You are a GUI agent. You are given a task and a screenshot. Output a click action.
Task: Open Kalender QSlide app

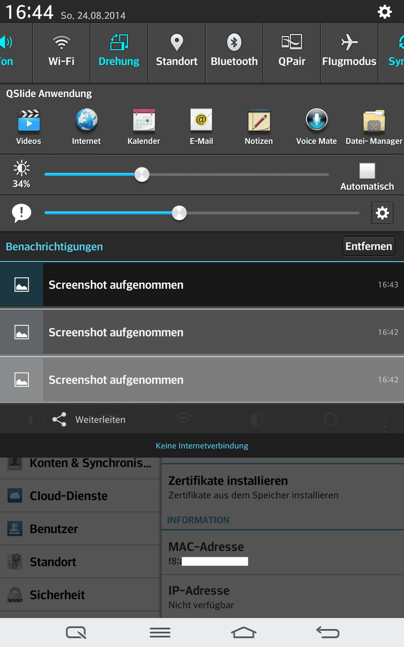(x=144, y=128)
